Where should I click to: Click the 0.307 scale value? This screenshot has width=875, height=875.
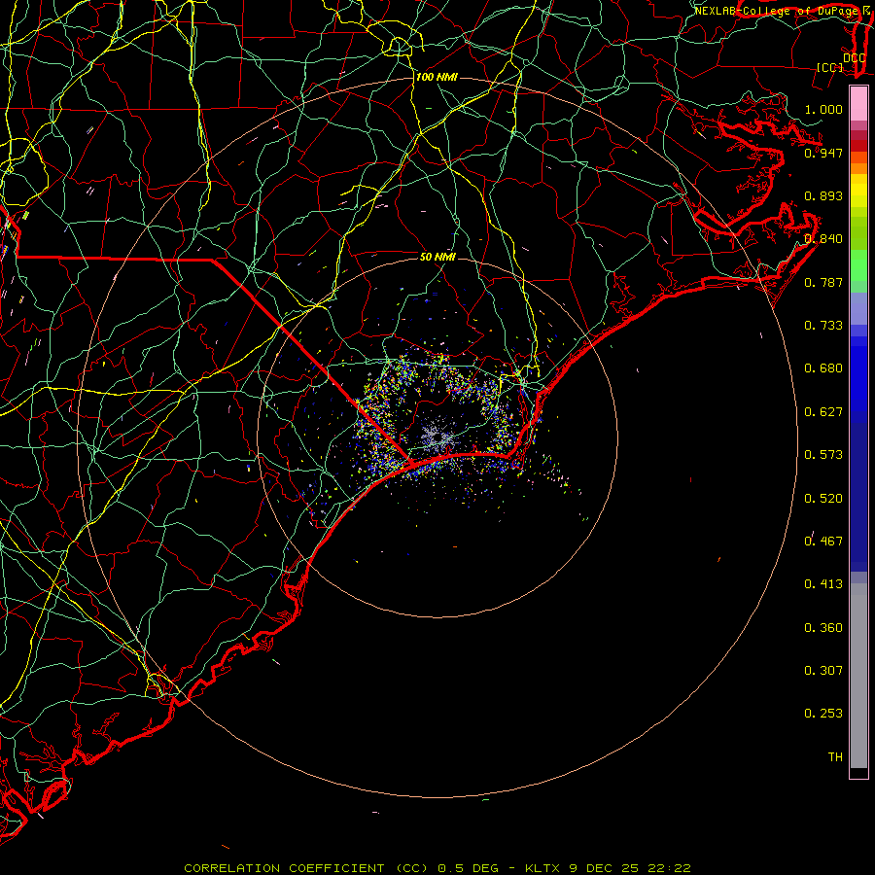pyautogui.click(x=823, y=671)
